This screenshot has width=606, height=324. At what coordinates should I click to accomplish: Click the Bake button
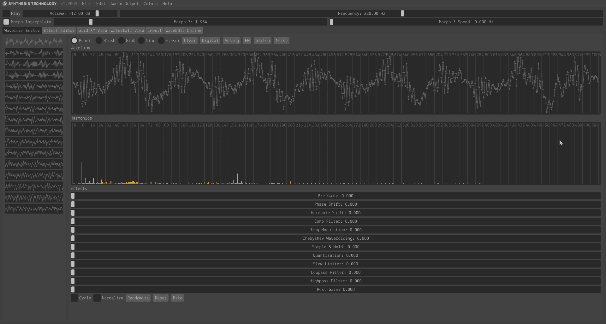pos(177,298)
